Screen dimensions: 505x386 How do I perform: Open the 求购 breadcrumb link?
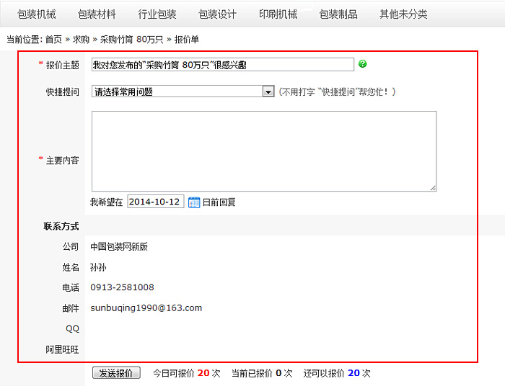point(81,40)
